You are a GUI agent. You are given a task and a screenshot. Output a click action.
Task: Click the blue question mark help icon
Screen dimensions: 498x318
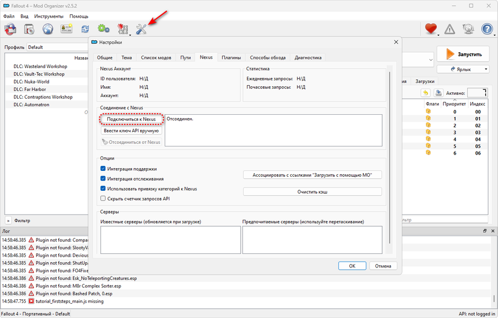tap(487, 29)
